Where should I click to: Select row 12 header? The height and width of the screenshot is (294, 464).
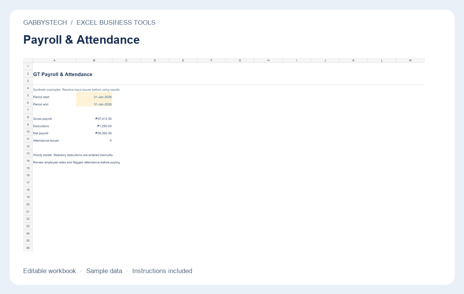pyautogui.click(x=28, y=146)
